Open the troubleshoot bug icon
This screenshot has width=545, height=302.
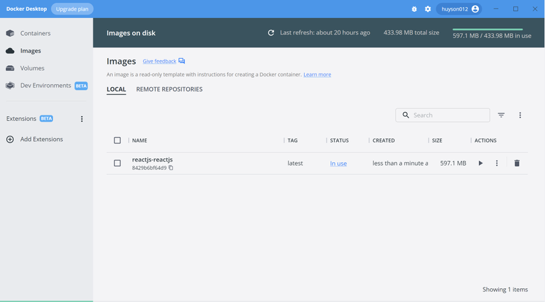(414, 9)
